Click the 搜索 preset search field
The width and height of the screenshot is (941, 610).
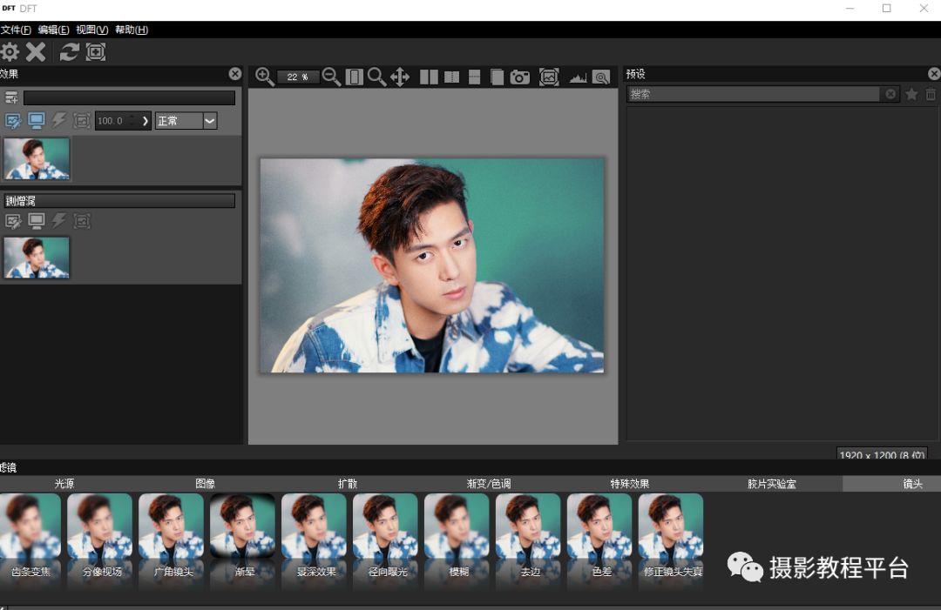point(754,94)
